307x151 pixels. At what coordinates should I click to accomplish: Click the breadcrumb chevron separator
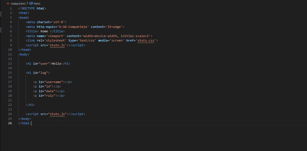pyautogui.click(x=27, y=4)
